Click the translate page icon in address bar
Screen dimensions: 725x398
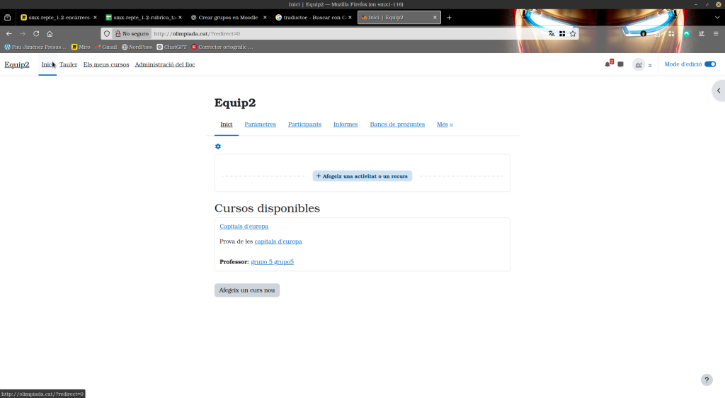tap(552, 33)
